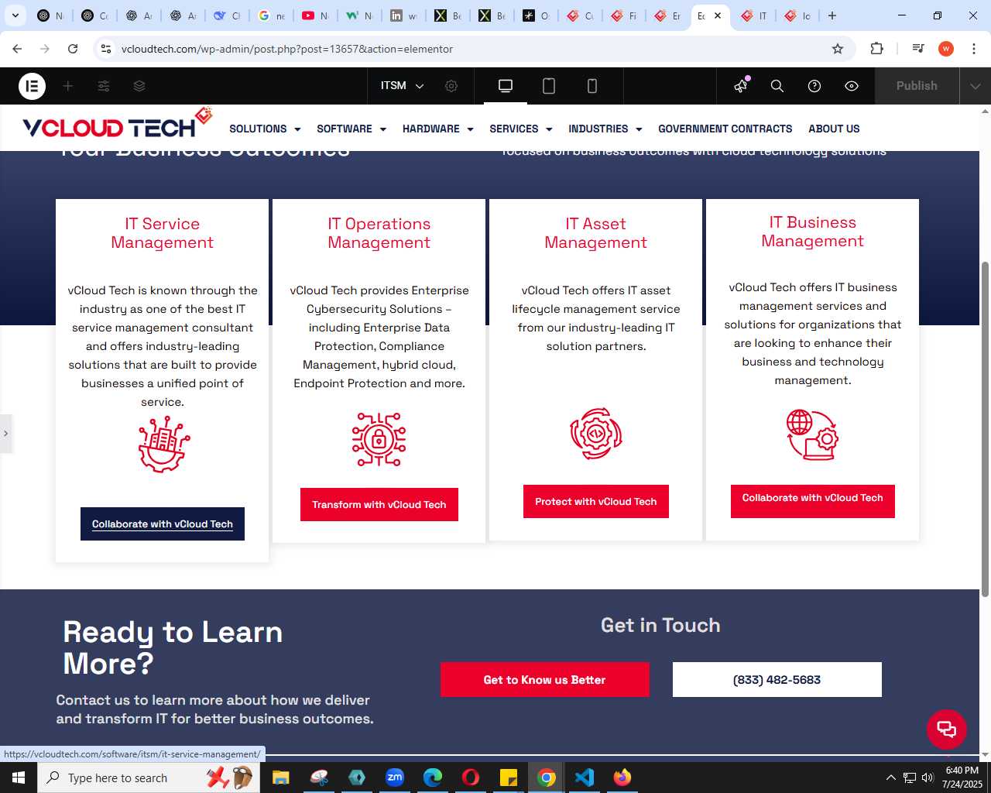Click Protect with vCloud Tech button
Image resolution: width=991 pixels, height=793 pixels.
596,502
